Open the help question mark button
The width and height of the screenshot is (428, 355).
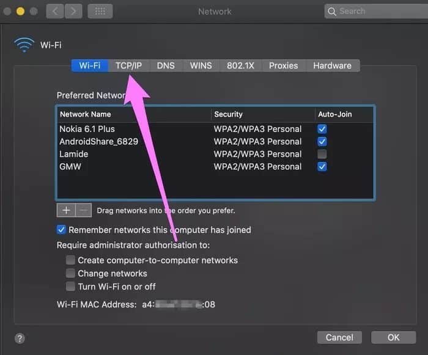click(20, 339)
